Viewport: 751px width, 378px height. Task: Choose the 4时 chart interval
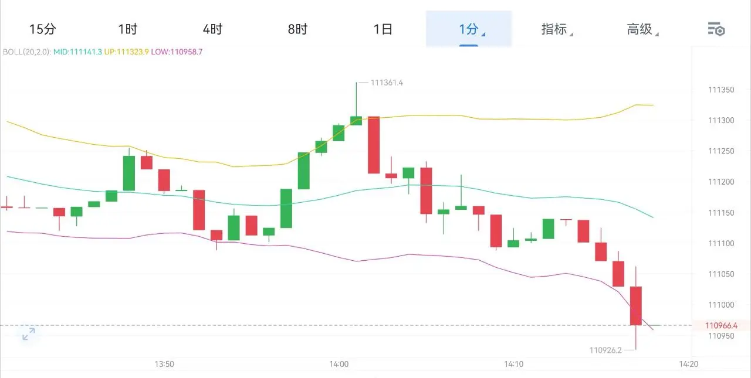[212, 29]
